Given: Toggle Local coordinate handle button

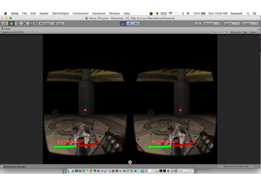Looking at the screenshot, I should tap(58, 24).
